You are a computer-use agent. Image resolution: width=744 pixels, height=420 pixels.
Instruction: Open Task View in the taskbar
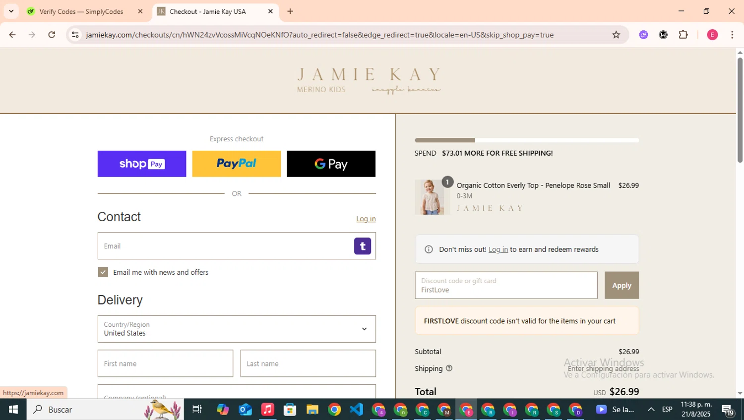pyautogui.click(x=197, y=410)
